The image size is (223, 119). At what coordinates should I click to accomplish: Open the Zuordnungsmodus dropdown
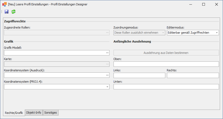[x=163, y=33]
